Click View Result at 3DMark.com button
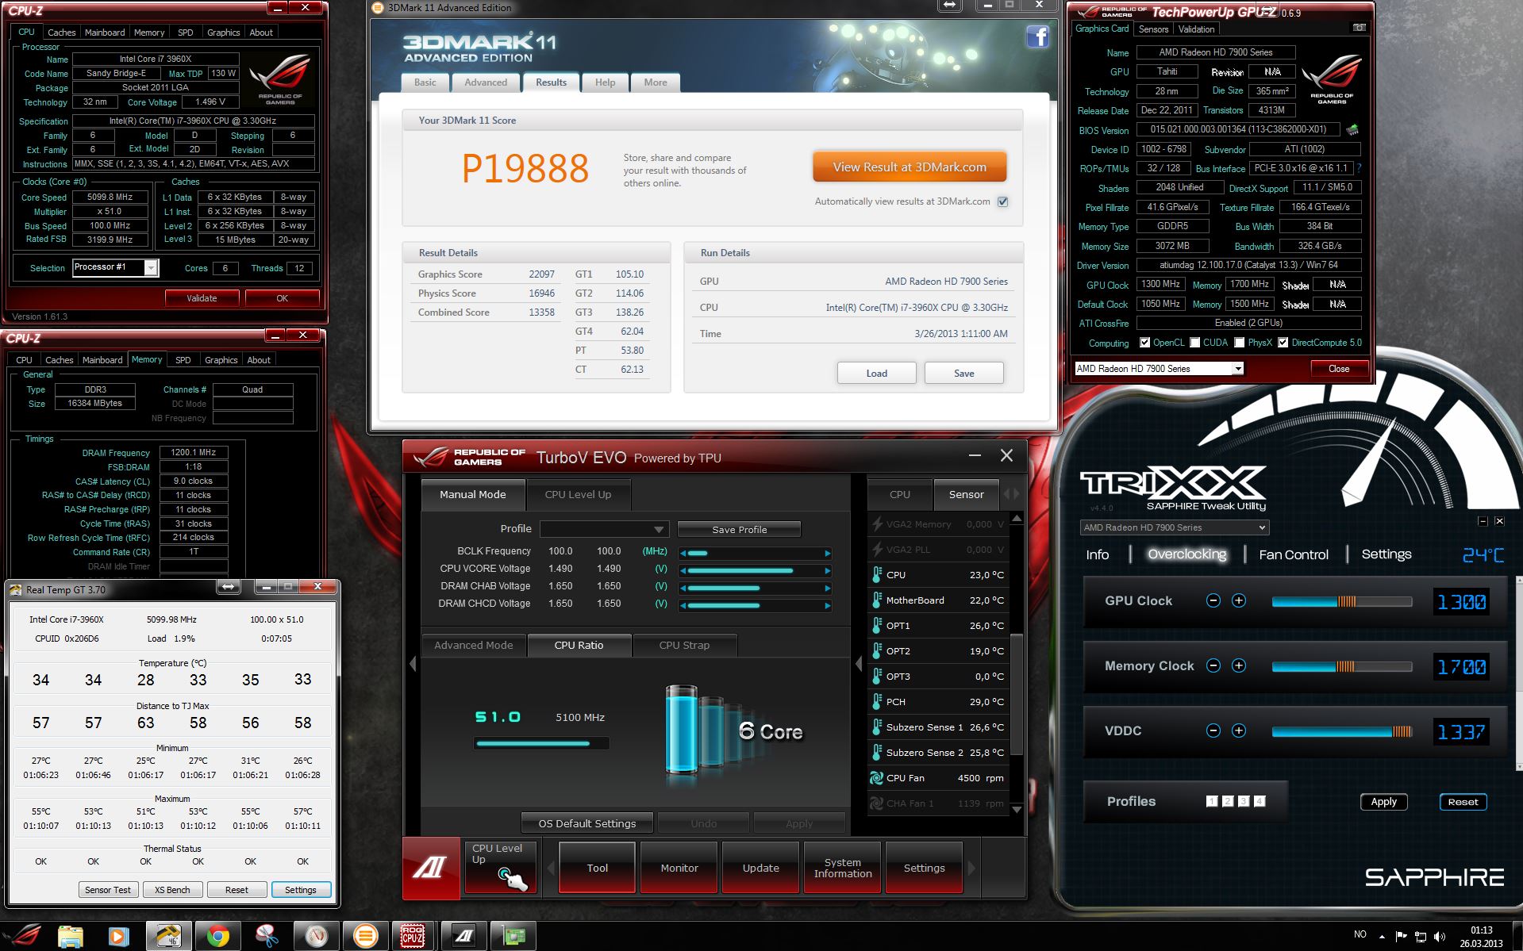1523x951 pixels. (910, 167)
